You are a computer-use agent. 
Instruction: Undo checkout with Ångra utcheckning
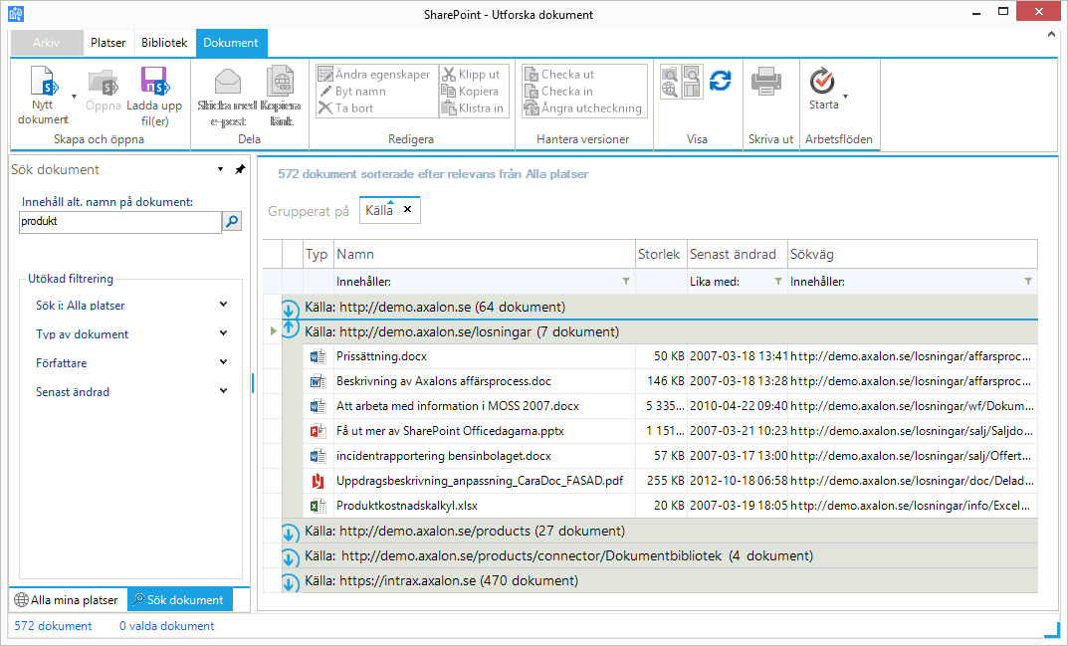(x=583, y=108)
